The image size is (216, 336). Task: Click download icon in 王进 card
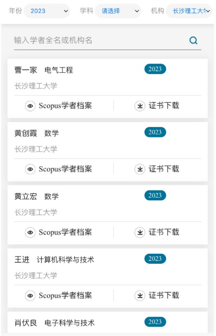[140, 295]
